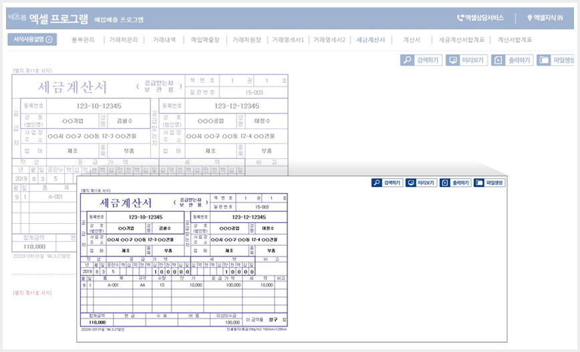Screen dimensions: 580x352
Task: Click the folder icon of 파일생성 in overlay
Action: 478,182
